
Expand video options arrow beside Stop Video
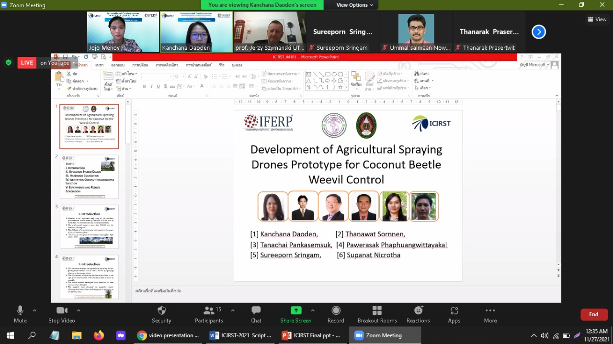click(79, 310)
